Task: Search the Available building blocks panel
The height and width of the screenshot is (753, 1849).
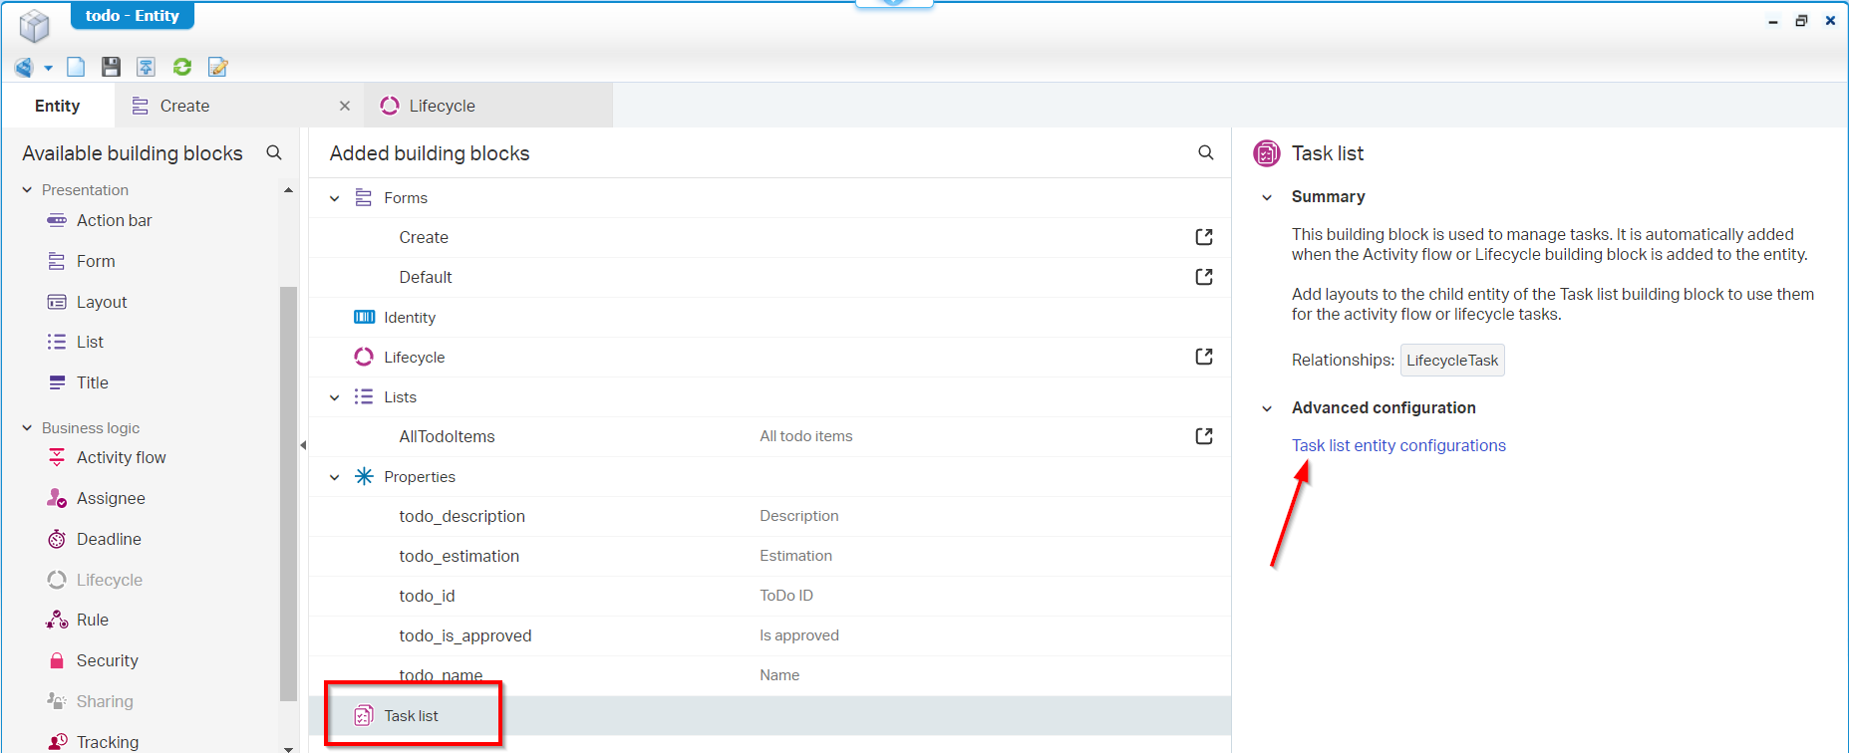Action: tap(274, 152)
